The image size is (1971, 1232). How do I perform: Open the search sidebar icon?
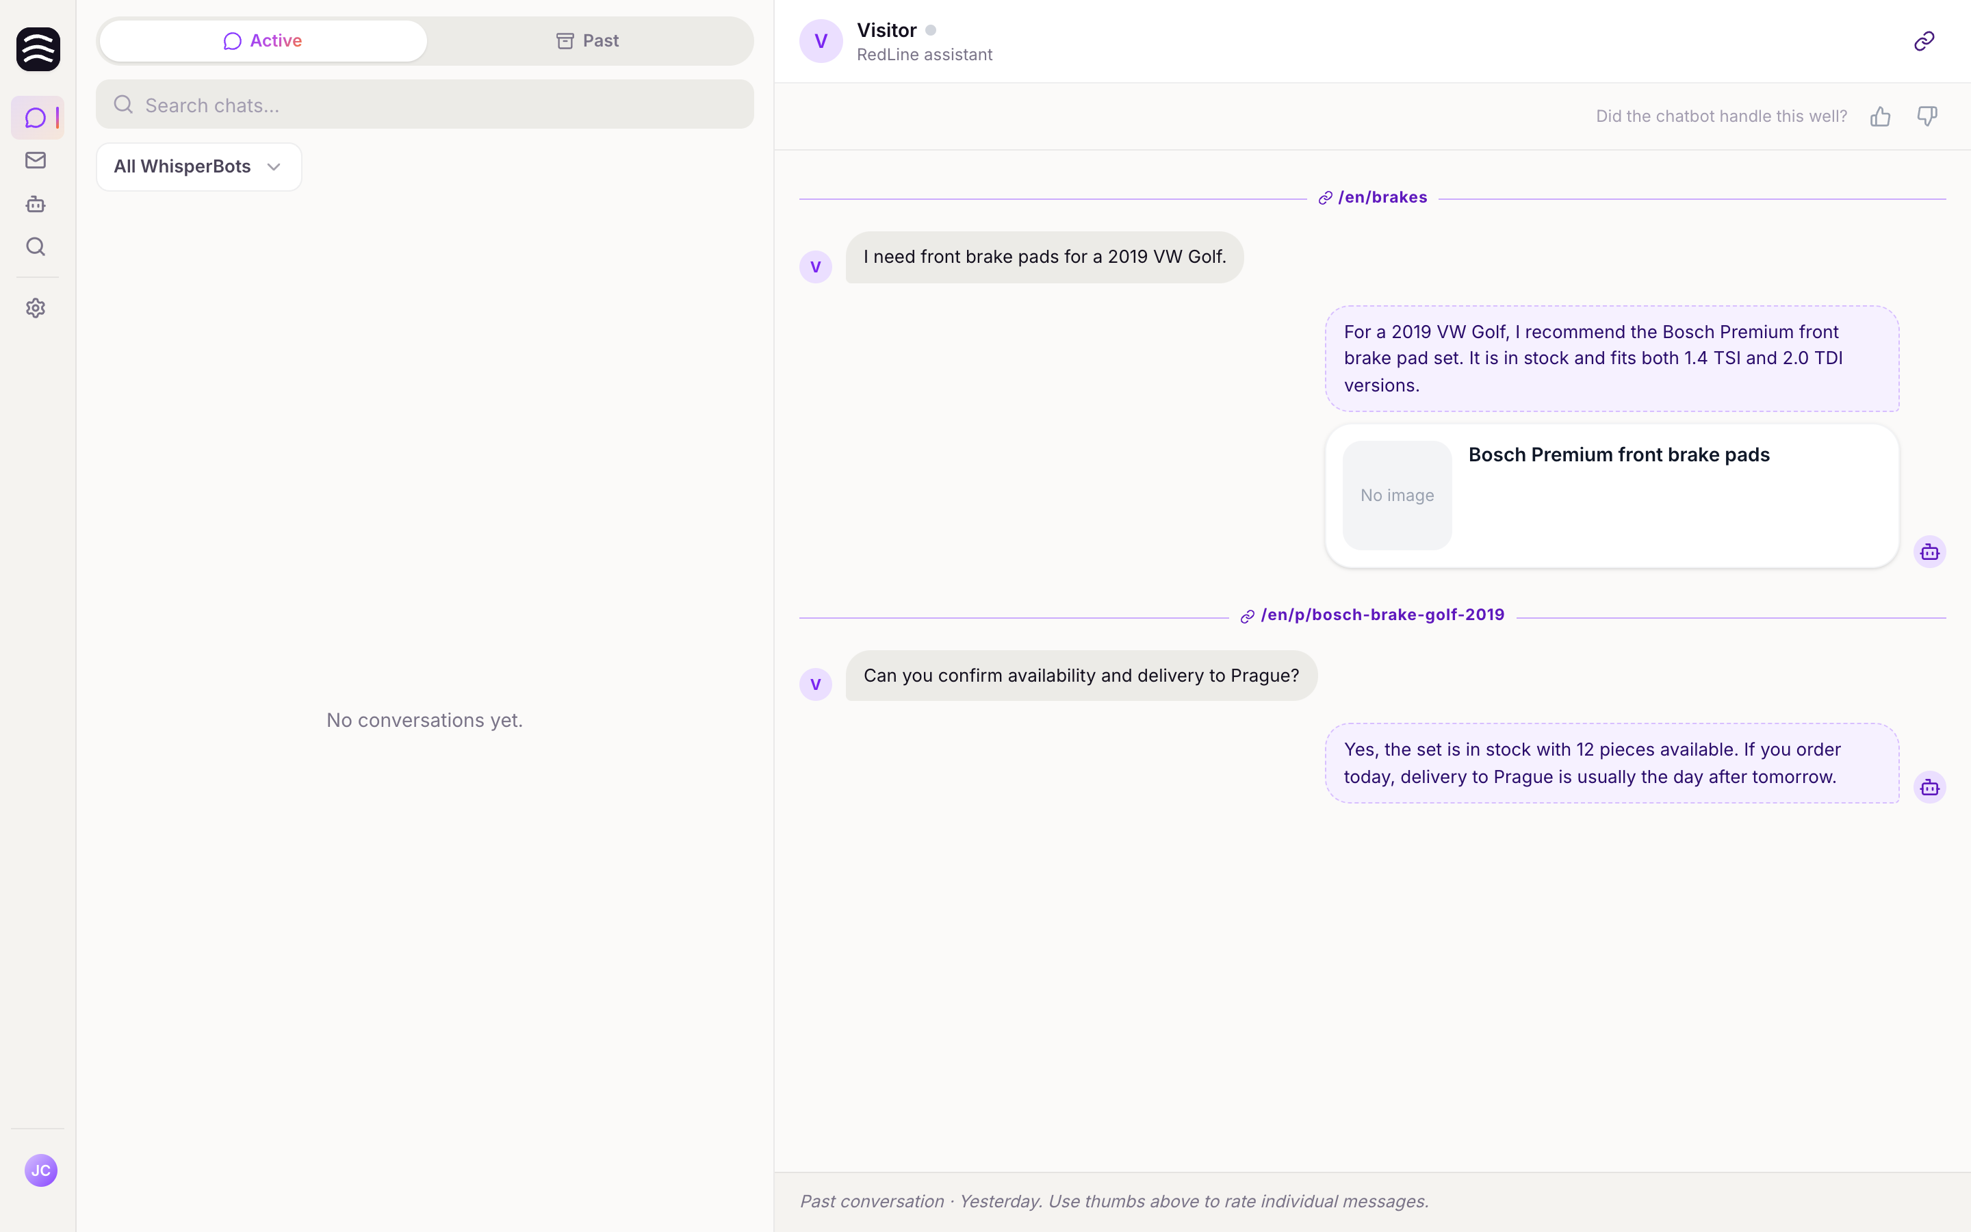click(x=36, y=247)
